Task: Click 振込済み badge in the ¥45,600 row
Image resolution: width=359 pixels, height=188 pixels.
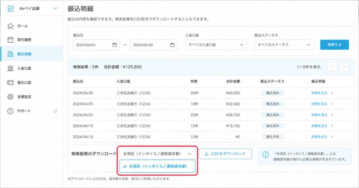Action: pyautogui.click(x=273, y=93)
